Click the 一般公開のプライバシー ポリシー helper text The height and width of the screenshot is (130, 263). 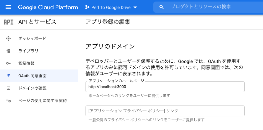tap(147, 120)
